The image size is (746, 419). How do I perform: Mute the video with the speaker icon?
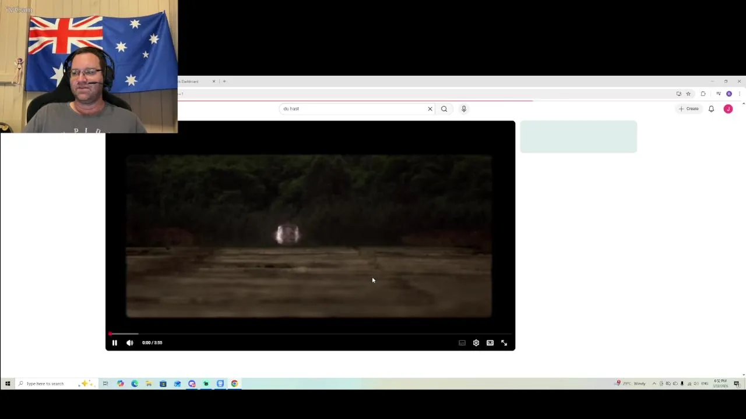[129, 343]
